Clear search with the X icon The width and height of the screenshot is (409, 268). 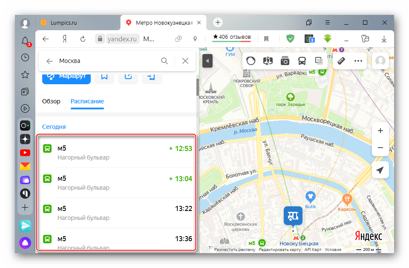(x=185, y=61)
